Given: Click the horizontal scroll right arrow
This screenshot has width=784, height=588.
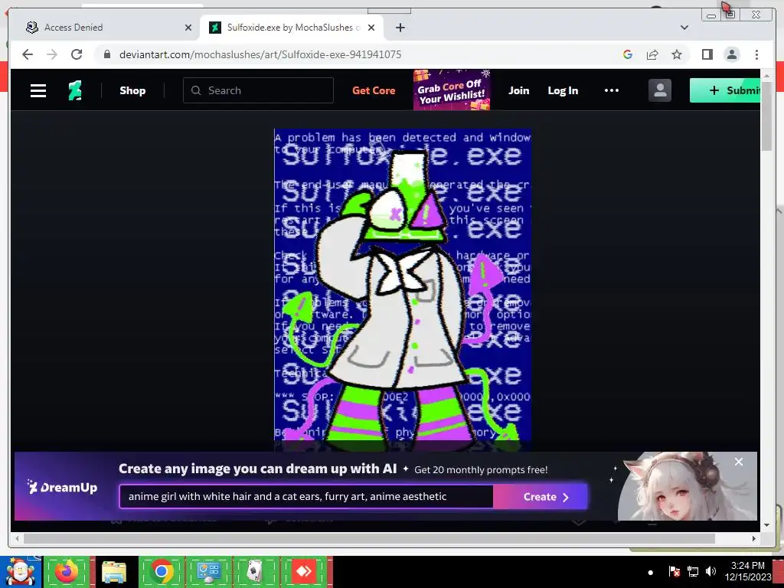Looking at the screenshot, I should click(x=754, y=538).
